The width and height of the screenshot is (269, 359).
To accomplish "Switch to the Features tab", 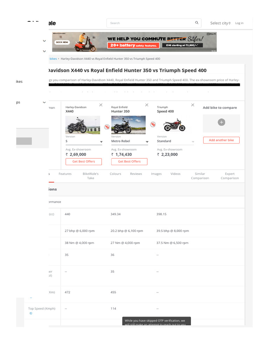I will [x=65, y=174].
